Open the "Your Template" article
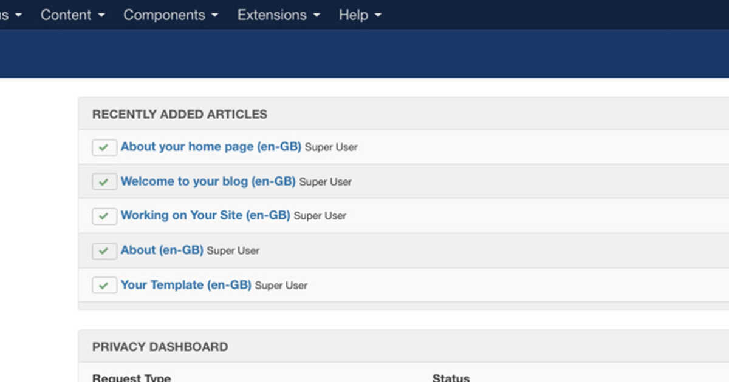Image resolution: width=729 pixels, height=382 pixels. tap(187, 285)
